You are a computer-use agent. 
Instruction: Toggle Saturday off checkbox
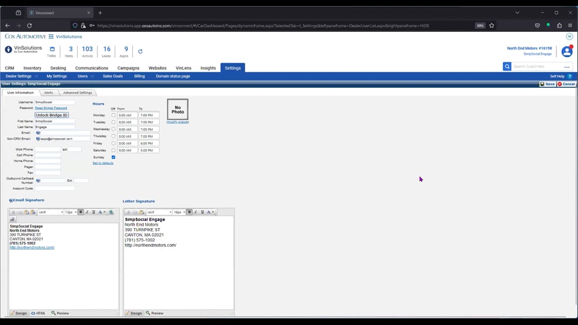pos(114,150)
